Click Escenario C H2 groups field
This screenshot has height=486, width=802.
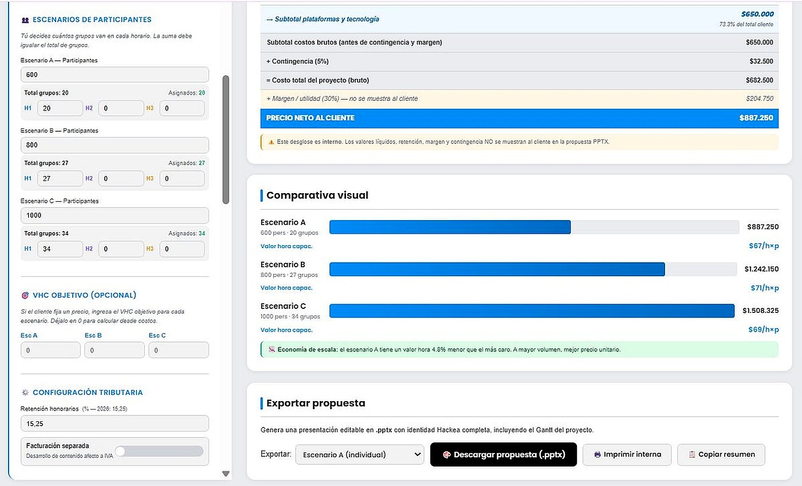coord(121,249)
